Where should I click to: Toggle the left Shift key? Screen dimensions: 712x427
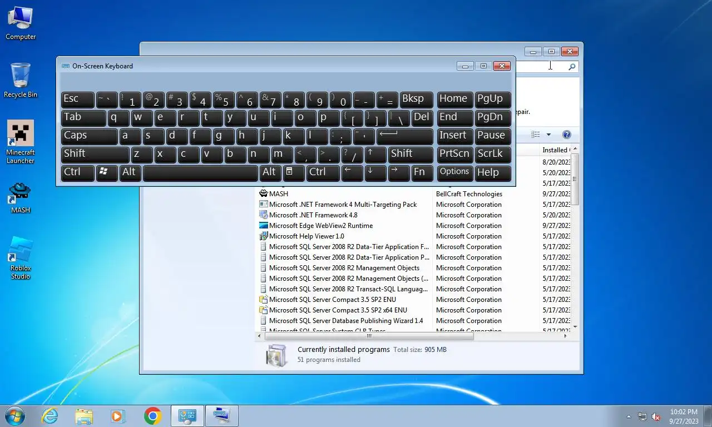(95, 154)
